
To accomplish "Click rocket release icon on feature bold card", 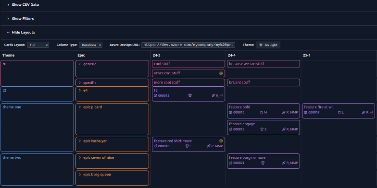I will [x=284, y=112].
